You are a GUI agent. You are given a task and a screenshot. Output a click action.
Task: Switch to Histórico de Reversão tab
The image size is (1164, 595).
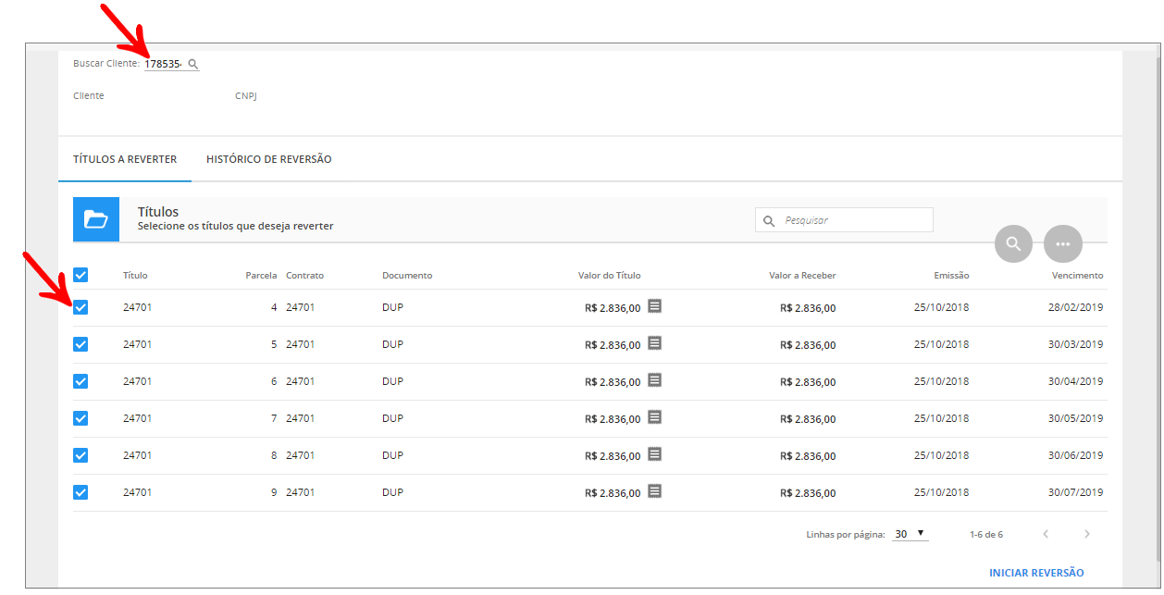tap(268, 159)
